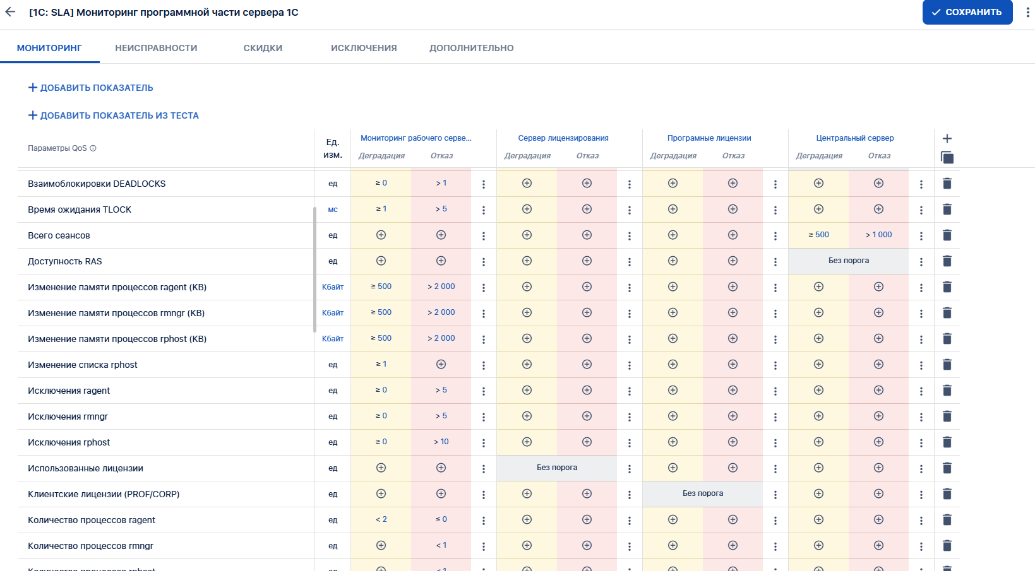Open the Исключения tab
This screenshot has width=1035, height=578.
364,48
